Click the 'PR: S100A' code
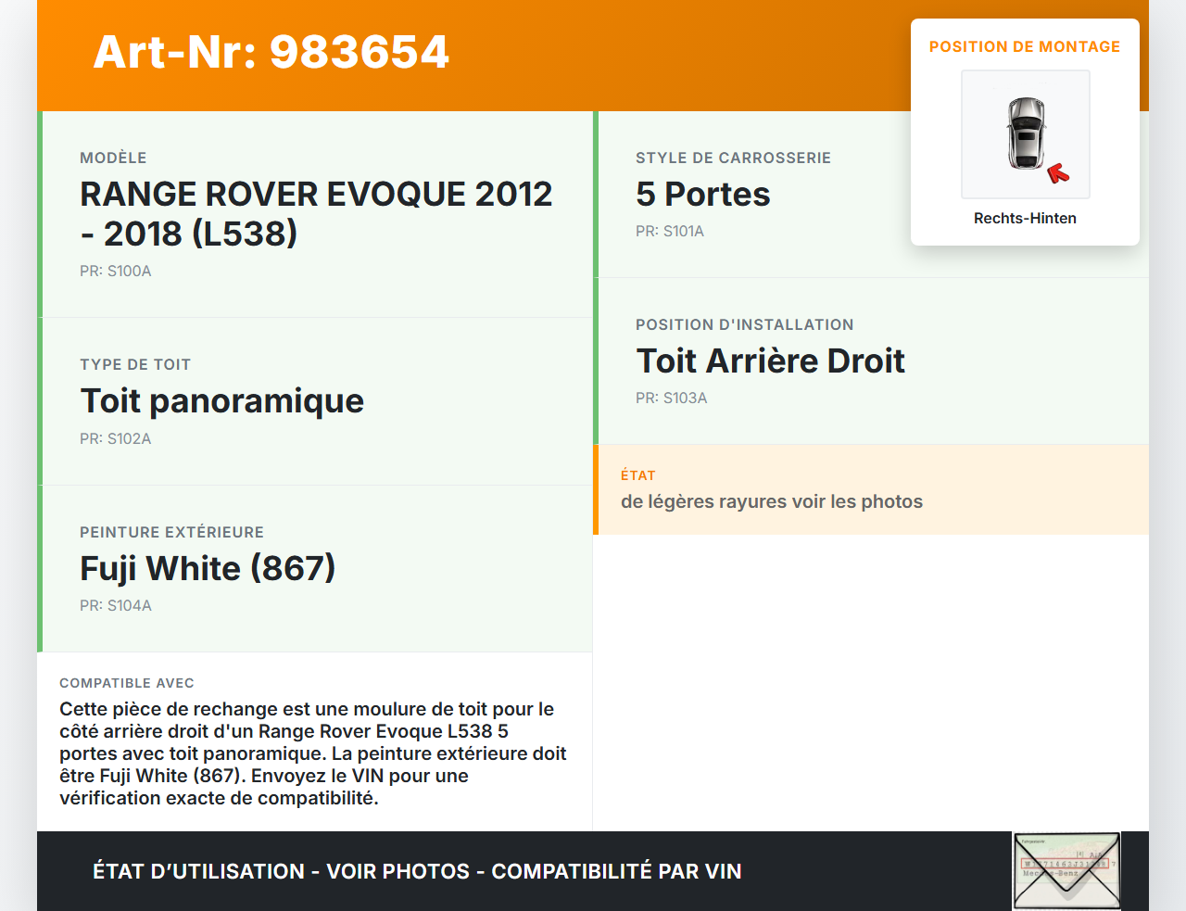The height and width of the screenshot is (911, 1186). tap(116, 272)
